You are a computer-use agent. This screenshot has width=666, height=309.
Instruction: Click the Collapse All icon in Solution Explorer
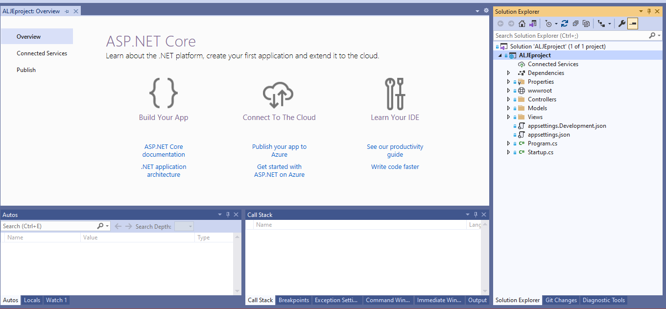[576, 24]
